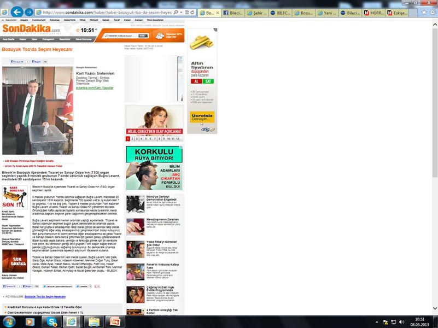438x328 pixels.
Task: Go forward with the browser Forward arrow
Action: (x=29, y=12)
